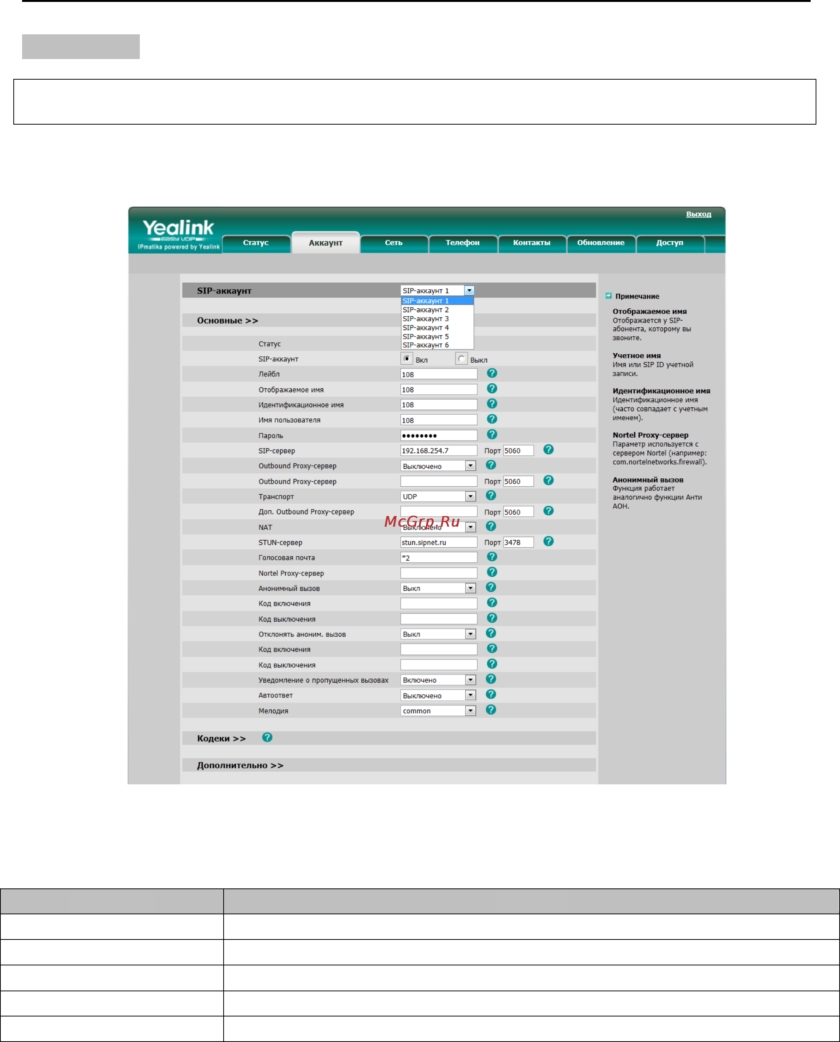Open the SIP-аккаунт selection dropdown arrow
This screenshot has height=1042, width=840.
click(x=469, y=290)
